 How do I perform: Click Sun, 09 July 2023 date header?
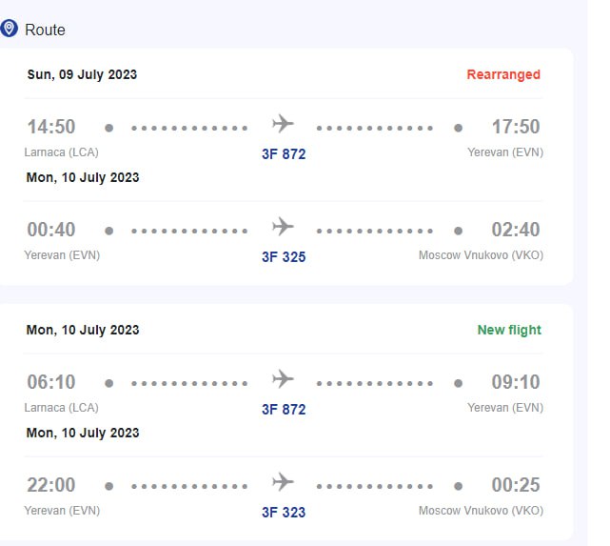click(82, 74)
